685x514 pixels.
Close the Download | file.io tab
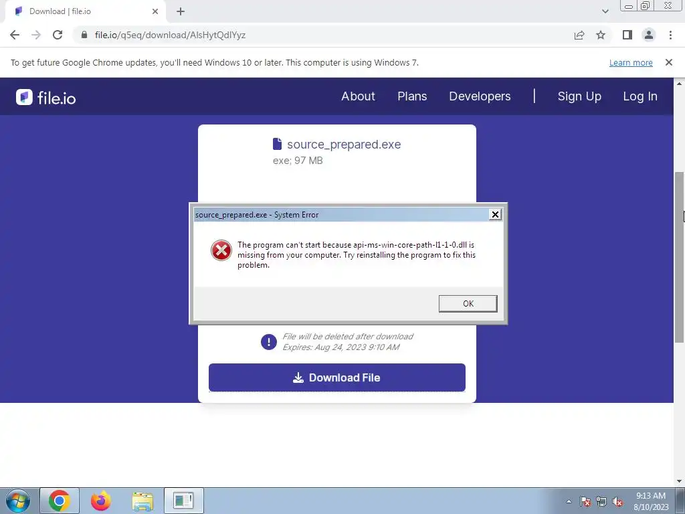155,11
